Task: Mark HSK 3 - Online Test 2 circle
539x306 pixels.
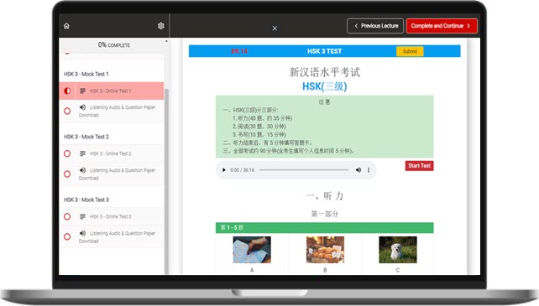Action: (67, 153)
